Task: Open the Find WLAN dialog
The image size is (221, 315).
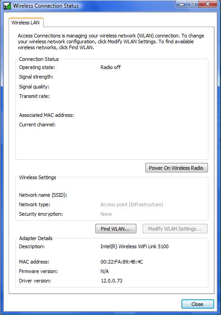Action: [116, 229]
